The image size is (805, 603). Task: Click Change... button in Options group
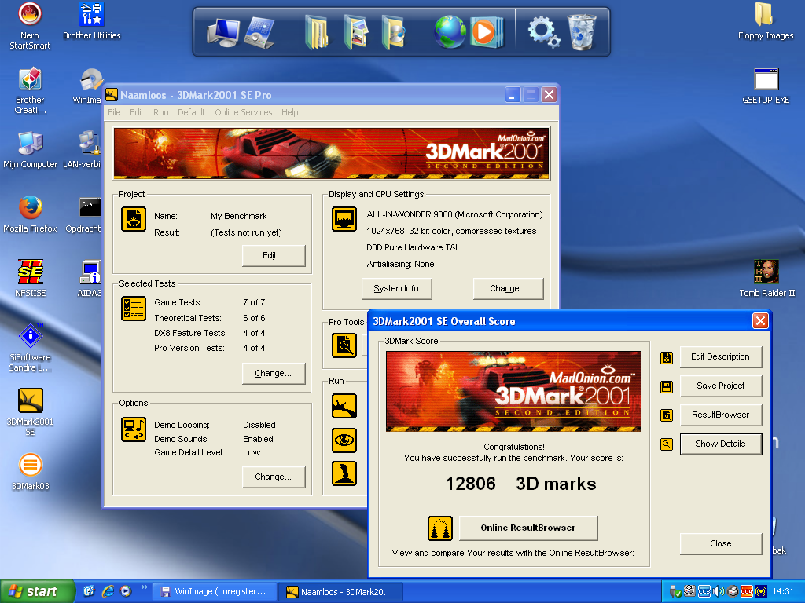(273, 477)
